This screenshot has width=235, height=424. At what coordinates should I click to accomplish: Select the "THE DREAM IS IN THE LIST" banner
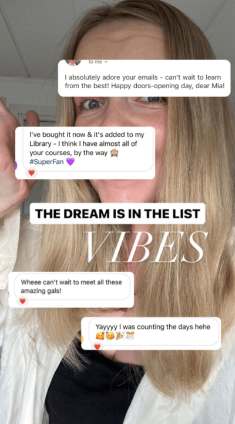pyautogui.click(x=117, y=213)
